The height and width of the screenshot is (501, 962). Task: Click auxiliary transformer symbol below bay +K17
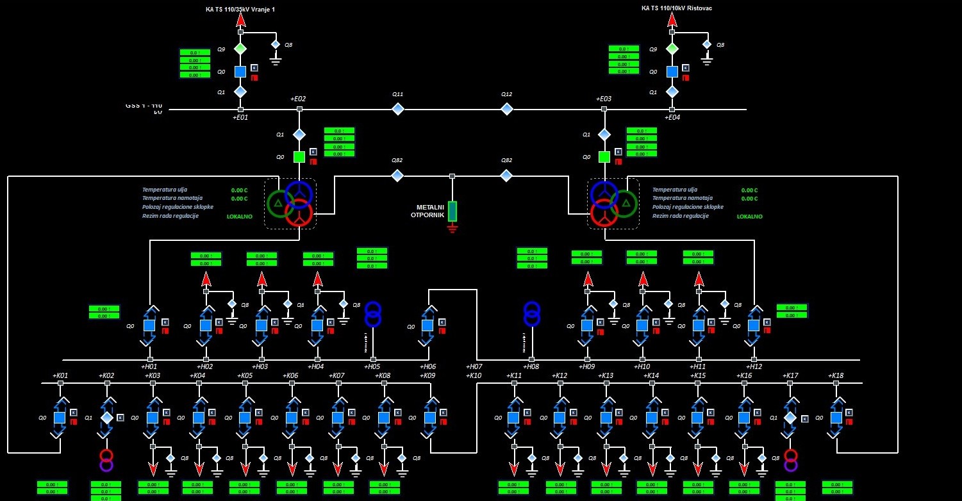click(x=791, y=461)
